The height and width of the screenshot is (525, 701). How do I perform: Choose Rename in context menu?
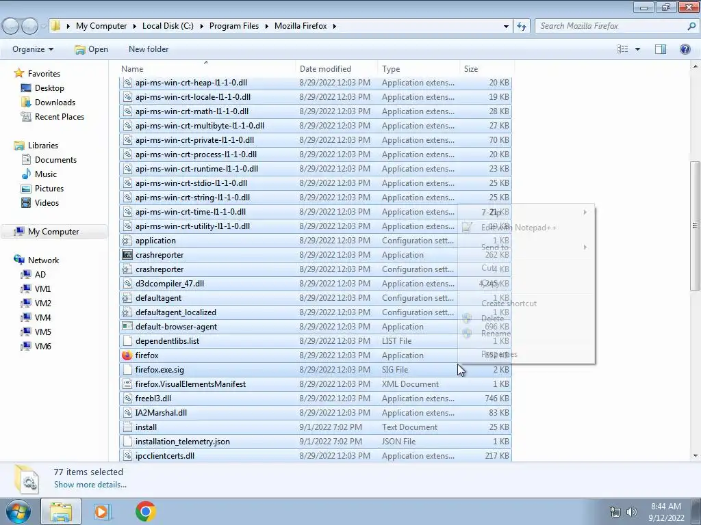pyautogui.click(x=526, y=334)
